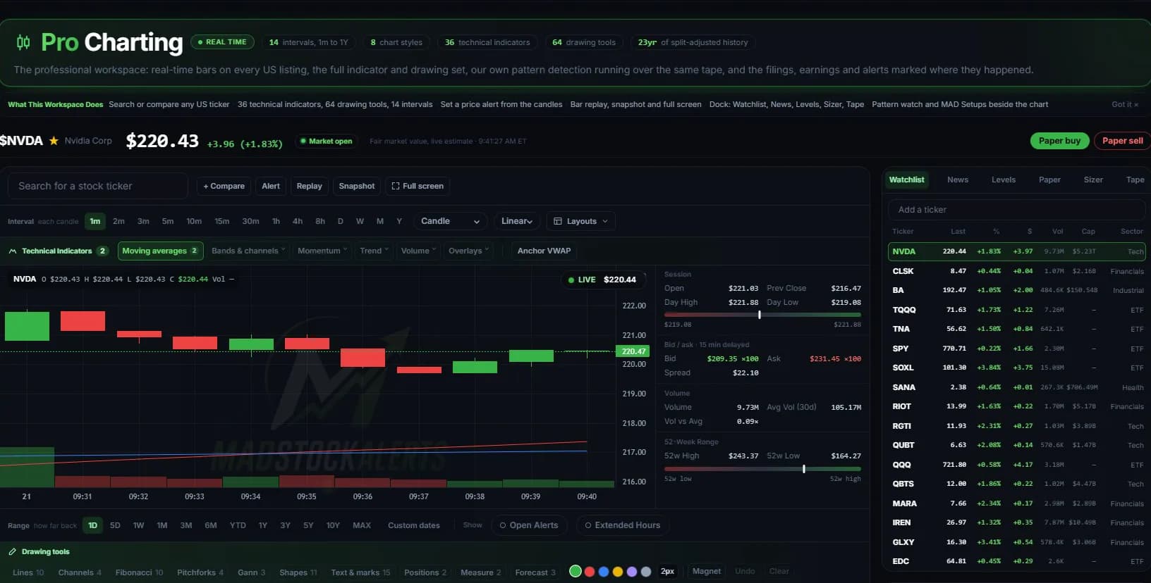This screenshot has height=583, width=1151.
Task: Toggle the NVDA favorite star
Action: (x=54, y=141)
